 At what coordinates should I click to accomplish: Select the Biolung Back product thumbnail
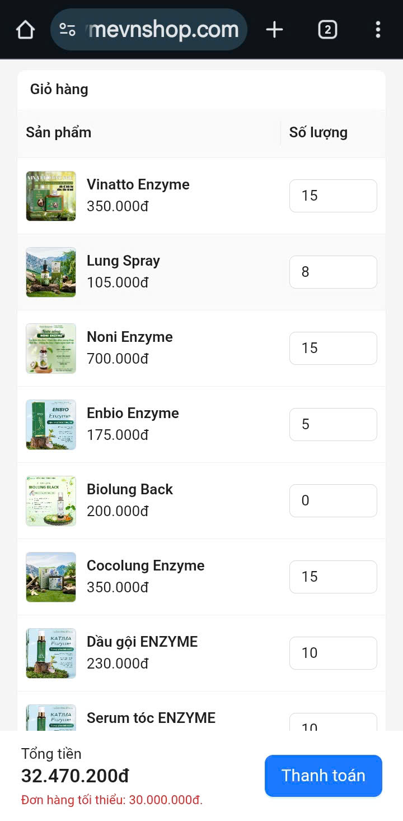pyautogui.click(x=51, y=501)
